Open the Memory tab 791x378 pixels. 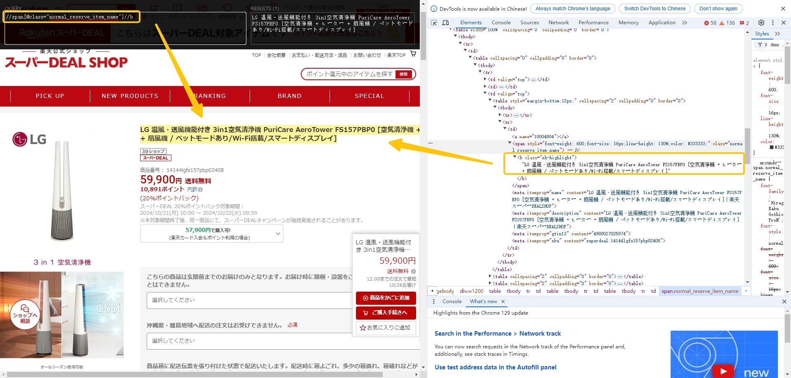click(628, 23)
